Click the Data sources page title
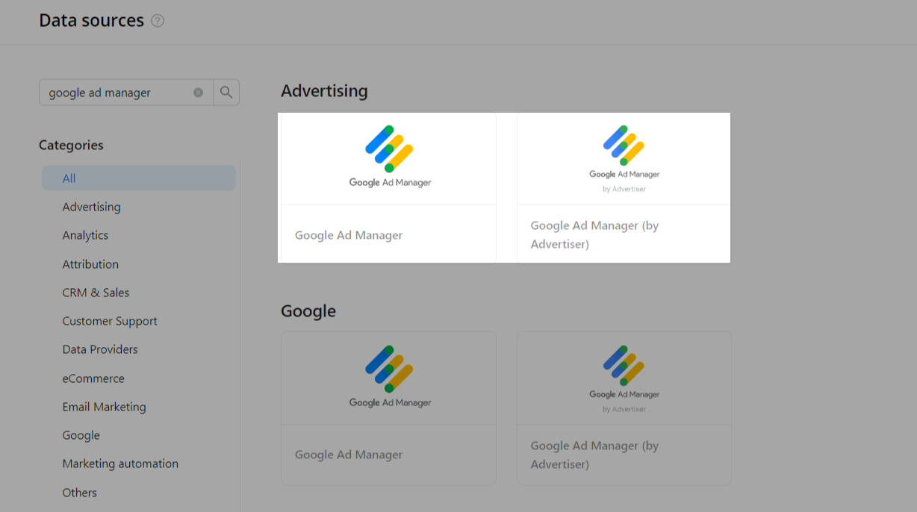This screenshot has height=512, width=917. 91,20
